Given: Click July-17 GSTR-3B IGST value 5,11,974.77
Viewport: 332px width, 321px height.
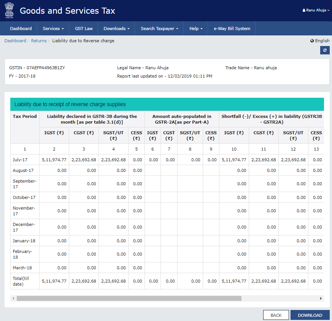Looking at the screenshot, I should click(54, 160).
